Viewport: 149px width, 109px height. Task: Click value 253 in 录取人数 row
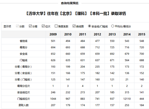(127, 105)
